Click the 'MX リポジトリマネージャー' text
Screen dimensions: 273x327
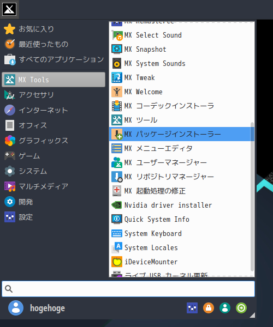coord(169,177)
